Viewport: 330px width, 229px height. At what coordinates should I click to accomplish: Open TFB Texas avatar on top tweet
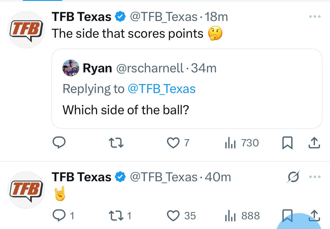click(26, 30)
